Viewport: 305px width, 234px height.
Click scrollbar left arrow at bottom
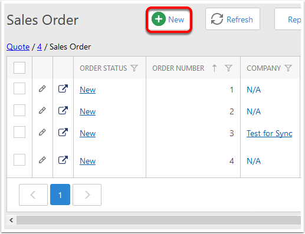[11, 220]
